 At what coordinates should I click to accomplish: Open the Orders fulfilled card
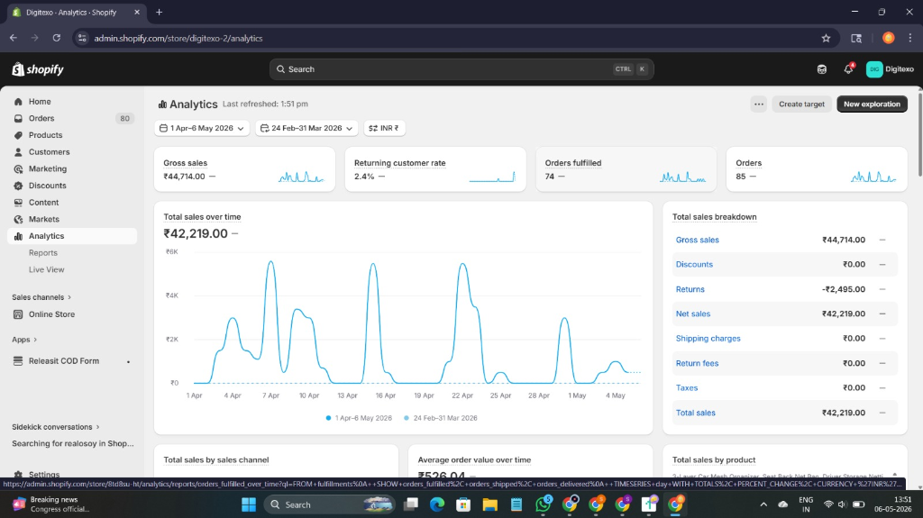tap(626, 169)
